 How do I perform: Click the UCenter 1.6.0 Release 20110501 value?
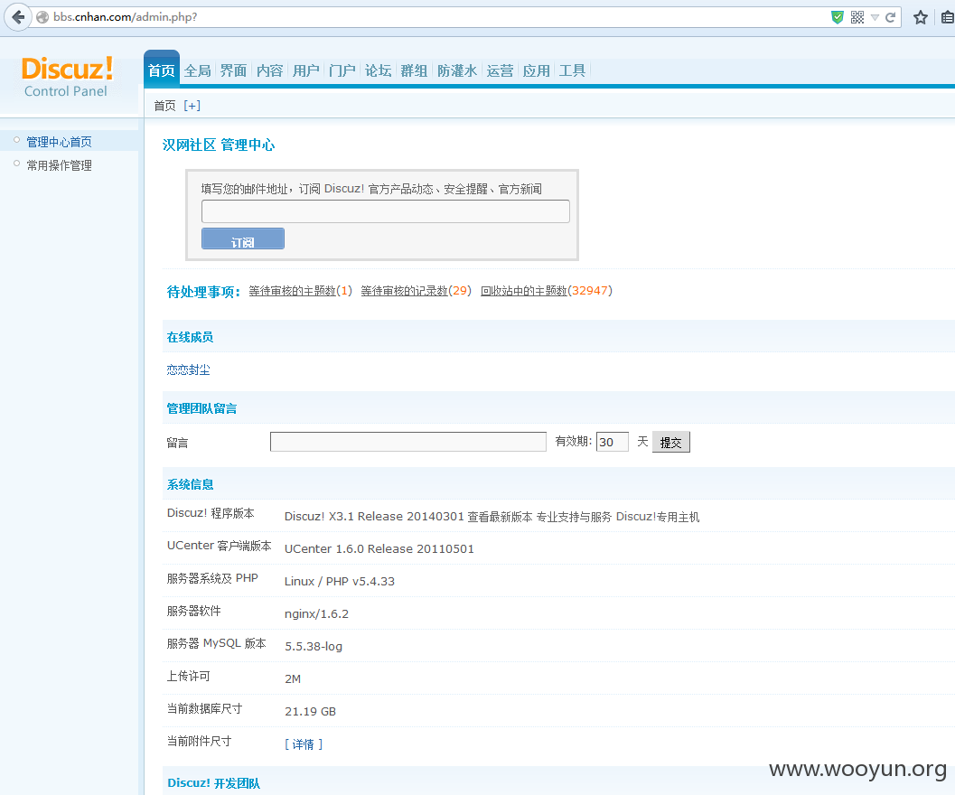379,549
